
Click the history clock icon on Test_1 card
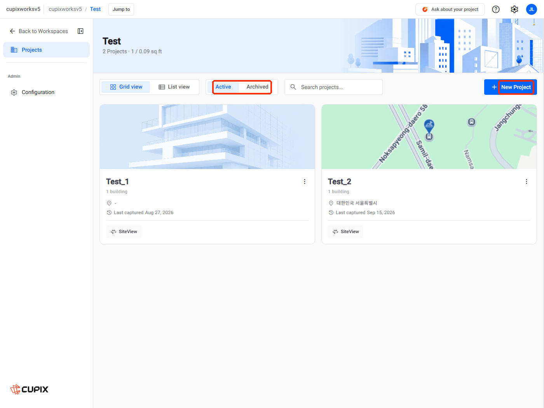point(109,213)
